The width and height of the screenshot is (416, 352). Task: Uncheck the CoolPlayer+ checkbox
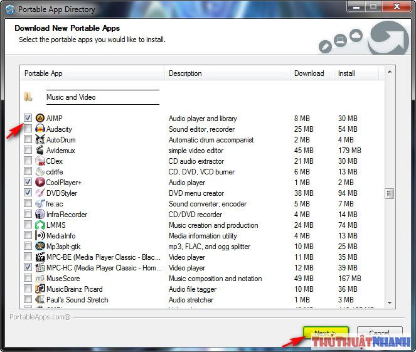(28, 182)
